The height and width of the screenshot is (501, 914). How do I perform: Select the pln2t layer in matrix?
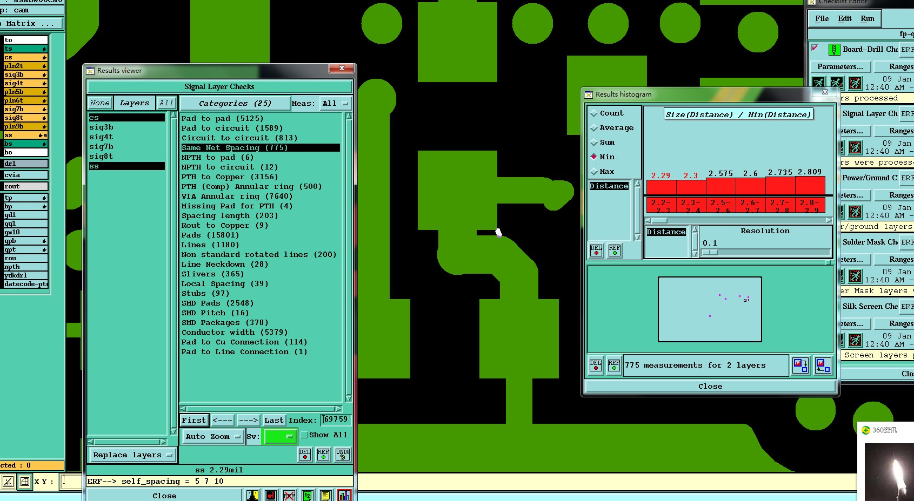click(x=25, y=66)
